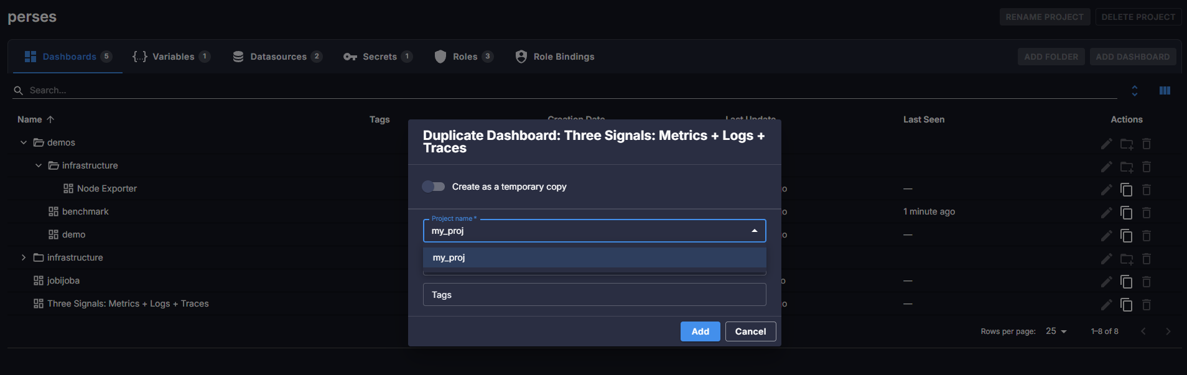Viewport: 1187px width, 375px height.
Task: Click the "1–8 of 8" pagination text
Action: pyautogui.click(x=1104, y=331)
